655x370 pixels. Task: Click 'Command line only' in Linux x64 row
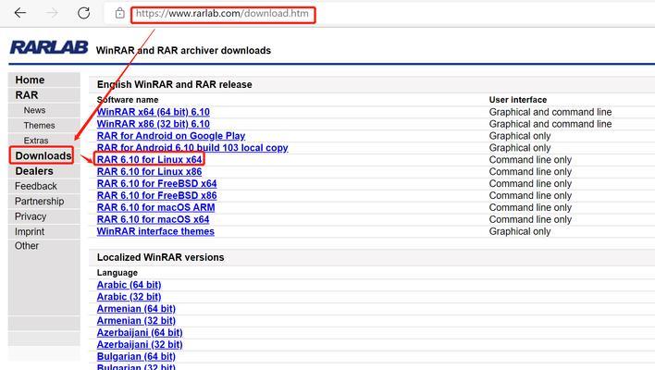(x=530, y=159)
